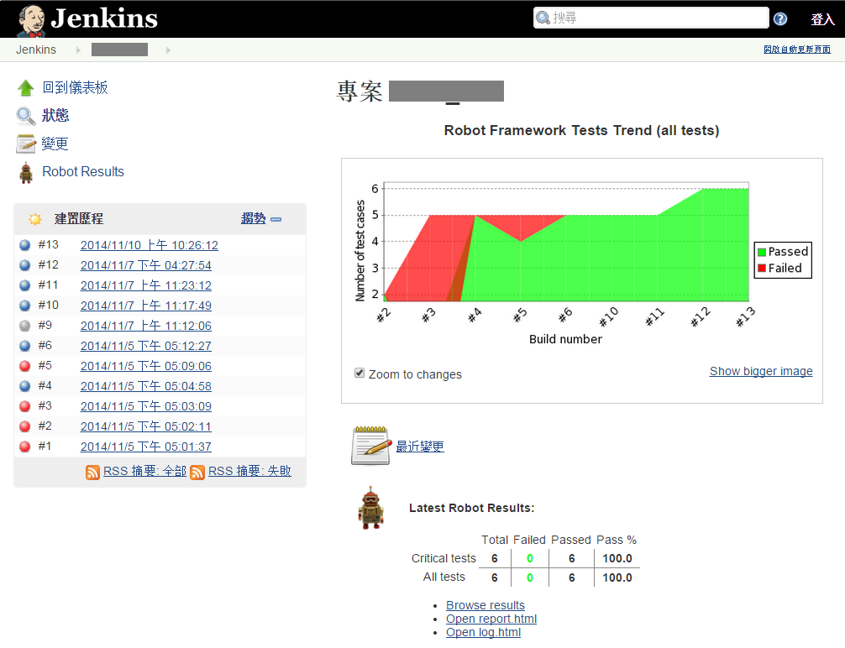
Task: Click blue status ball for build #10
Action: pyautogui.click(x=25, y=306)
